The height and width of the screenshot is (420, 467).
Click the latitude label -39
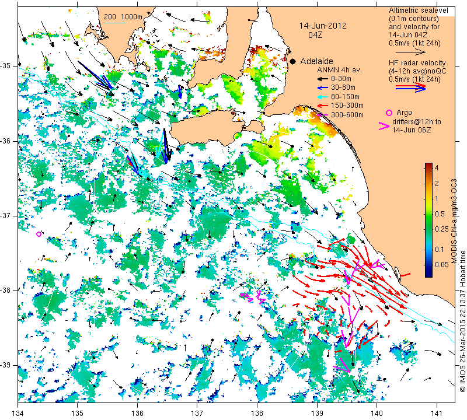click(x=6, y=365)
